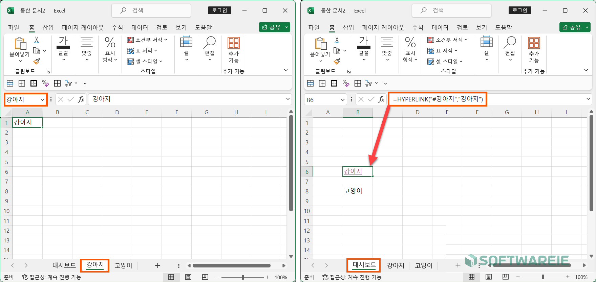Click search box in left window title bar
596x282 pixels.
(151, 10)
